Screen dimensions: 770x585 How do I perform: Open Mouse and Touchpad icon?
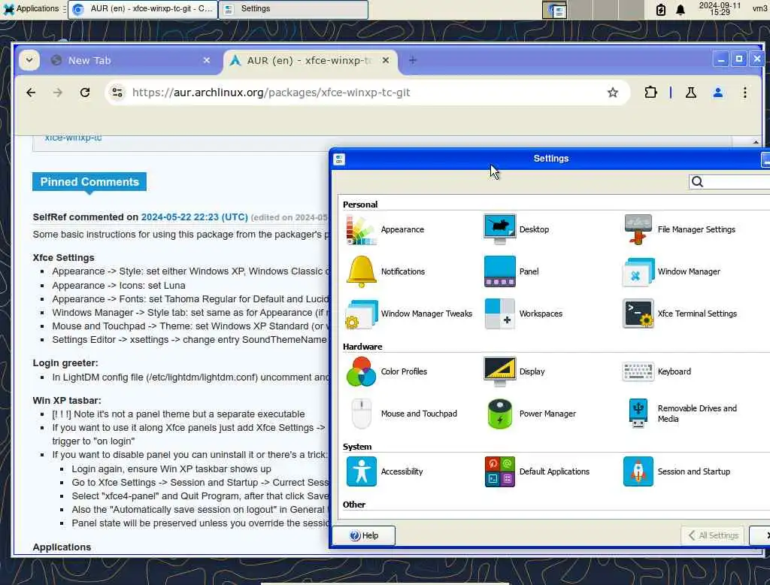(362, 414)
